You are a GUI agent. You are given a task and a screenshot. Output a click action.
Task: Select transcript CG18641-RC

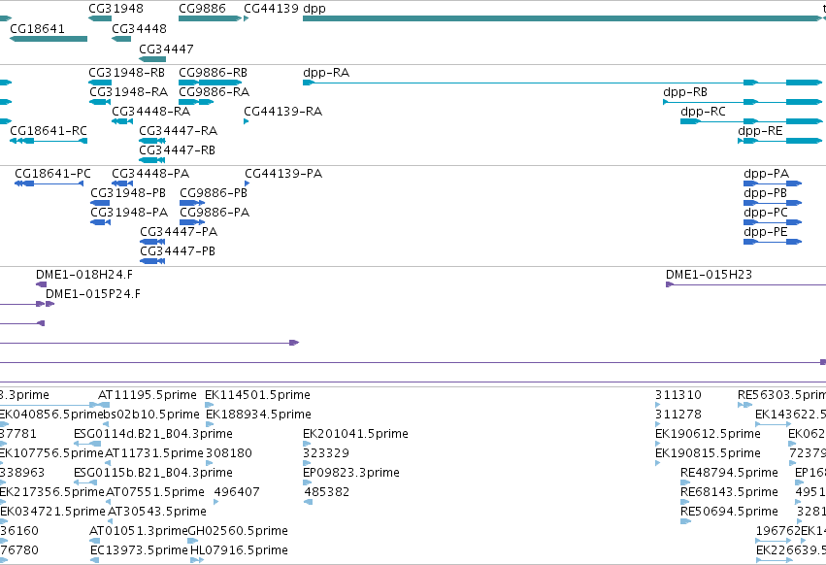coord(49,141)
